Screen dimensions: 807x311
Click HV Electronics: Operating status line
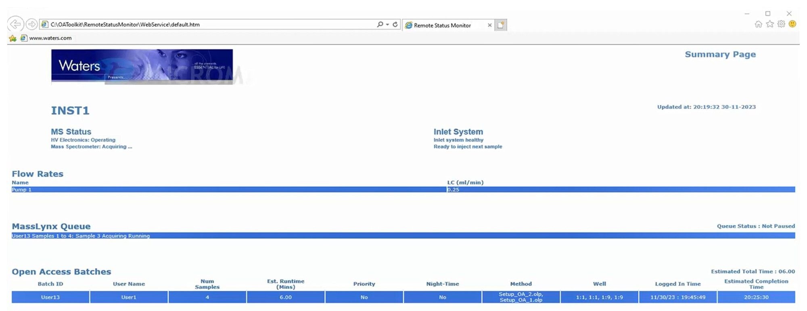83,140
